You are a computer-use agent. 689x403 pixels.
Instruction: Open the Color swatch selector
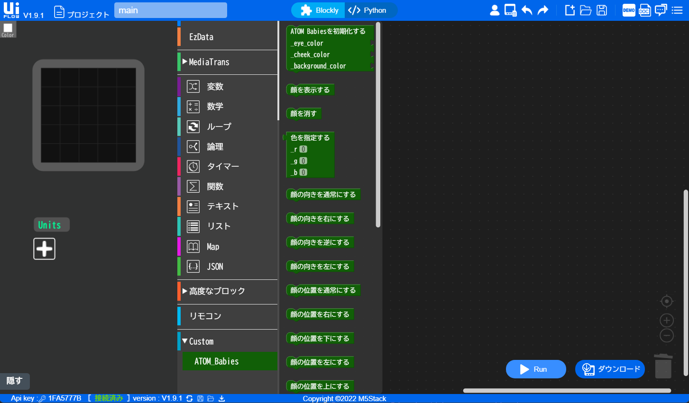pos(8,29)
